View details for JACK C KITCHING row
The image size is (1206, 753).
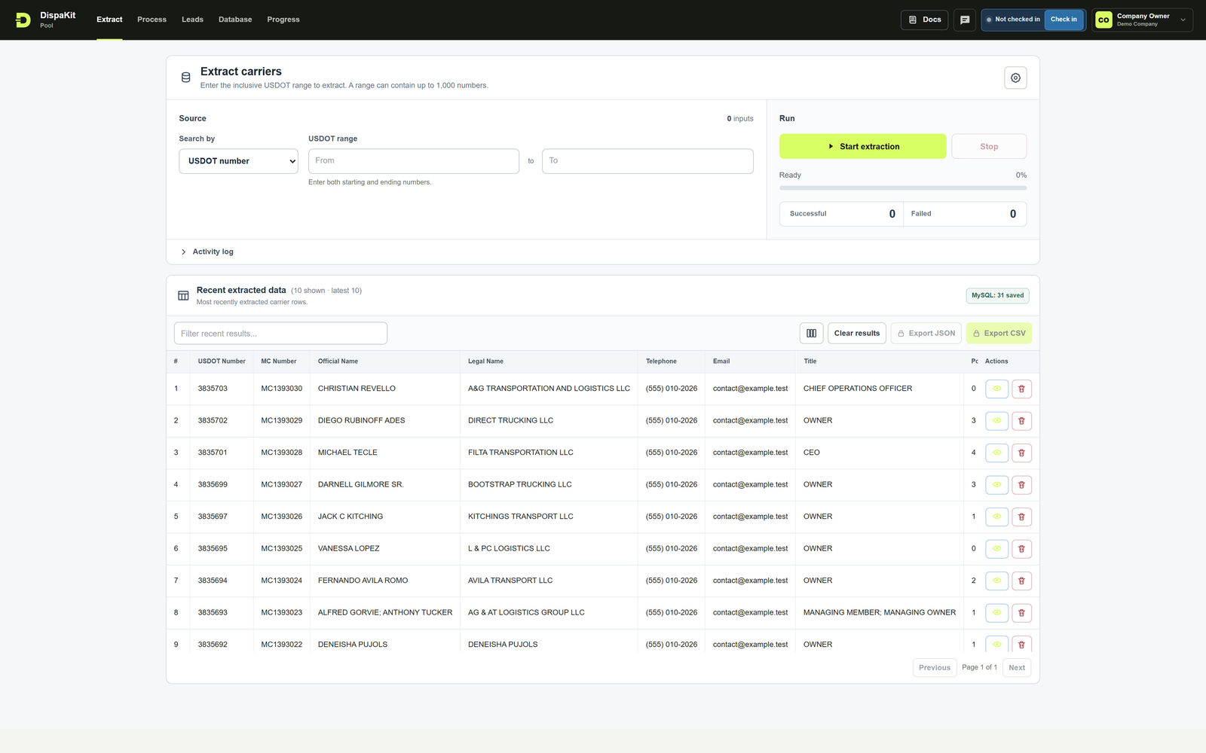coord(996,517)
